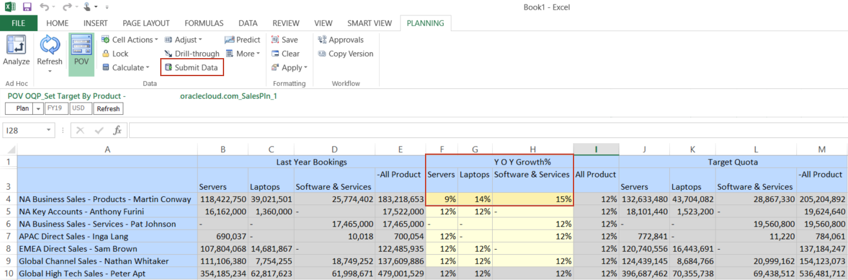This screenshot has height=280, width=848.
Task: Select cell with value 183,218,653
Action: pyautogui.click(x=400, y=199)
